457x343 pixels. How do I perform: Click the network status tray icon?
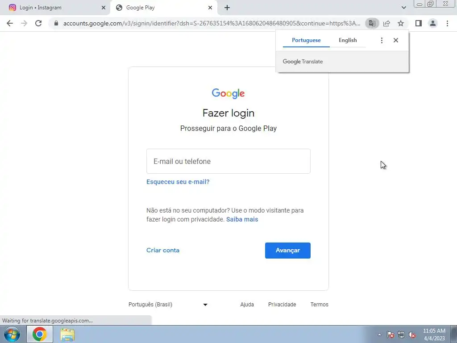tap(401, 335)
